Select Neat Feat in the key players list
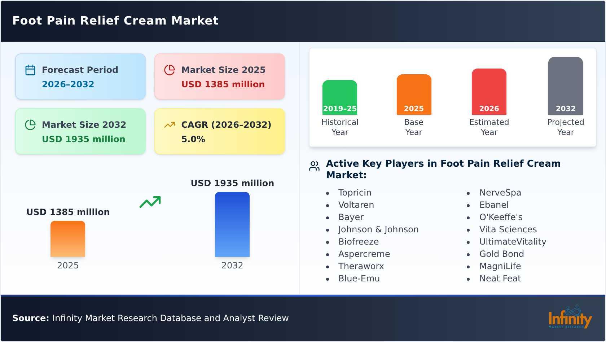This screenshot has width=606, height=342. click(x=500, y=279)
